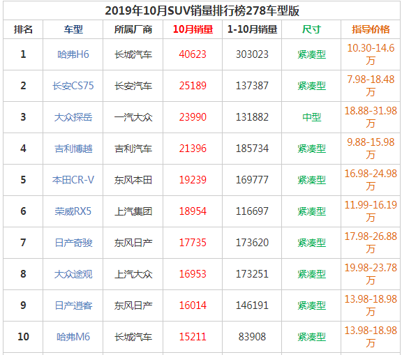Select October sales value 19239
Screen dimensions: 402x355
click(193, 180)
